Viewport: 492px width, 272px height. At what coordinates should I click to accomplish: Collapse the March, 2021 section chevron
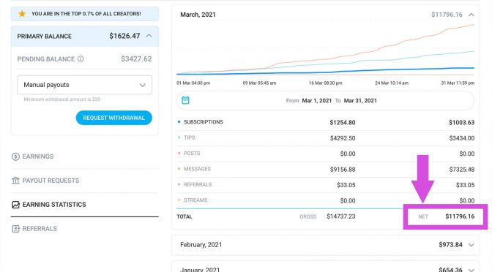pos(471,15)
